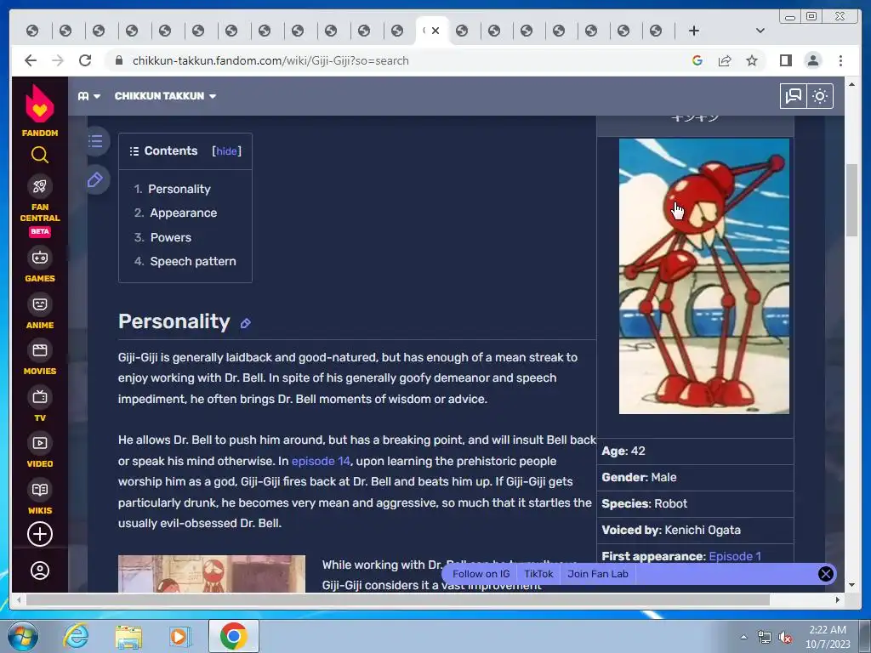Open the Games controller icon
The width and height of the screenshot is (871, 653).
[39, 258]
